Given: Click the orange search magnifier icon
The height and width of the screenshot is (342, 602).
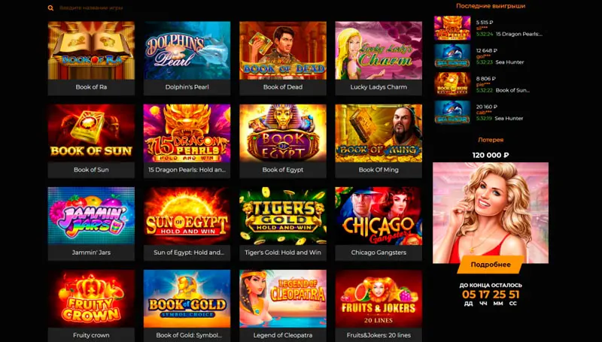Looking at the screenshot, I should click(x=50, y=8).
